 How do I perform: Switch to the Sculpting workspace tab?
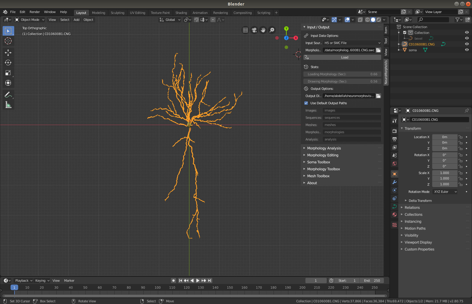(117, 13)
